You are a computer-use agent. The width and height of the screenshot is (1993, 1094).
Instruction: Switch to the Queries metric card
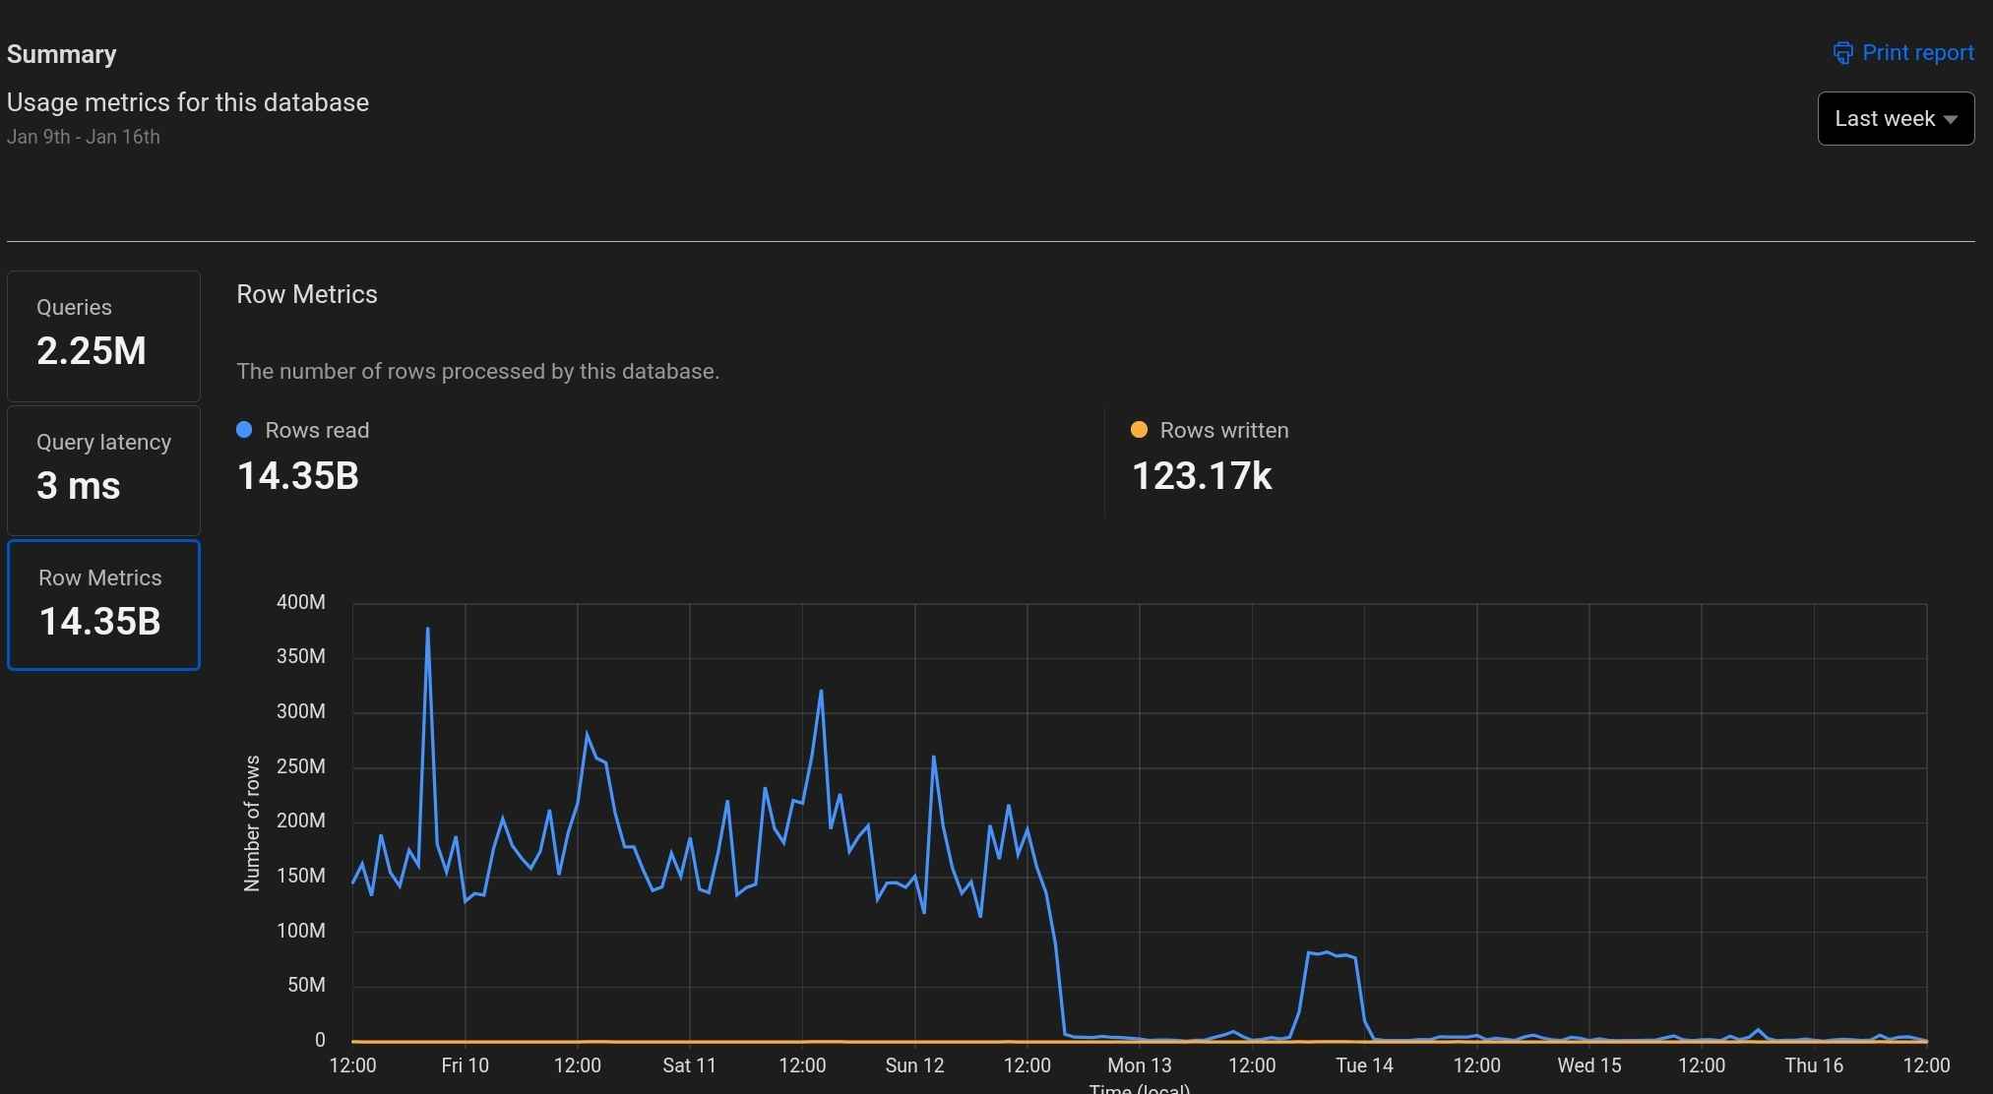coord(103,335)
